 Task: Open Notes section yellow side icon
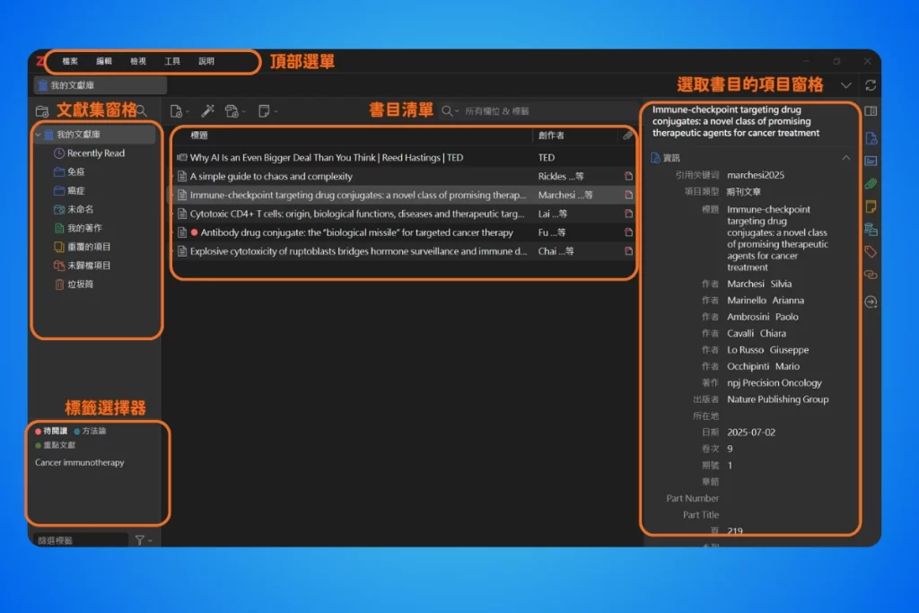[871, 206]
